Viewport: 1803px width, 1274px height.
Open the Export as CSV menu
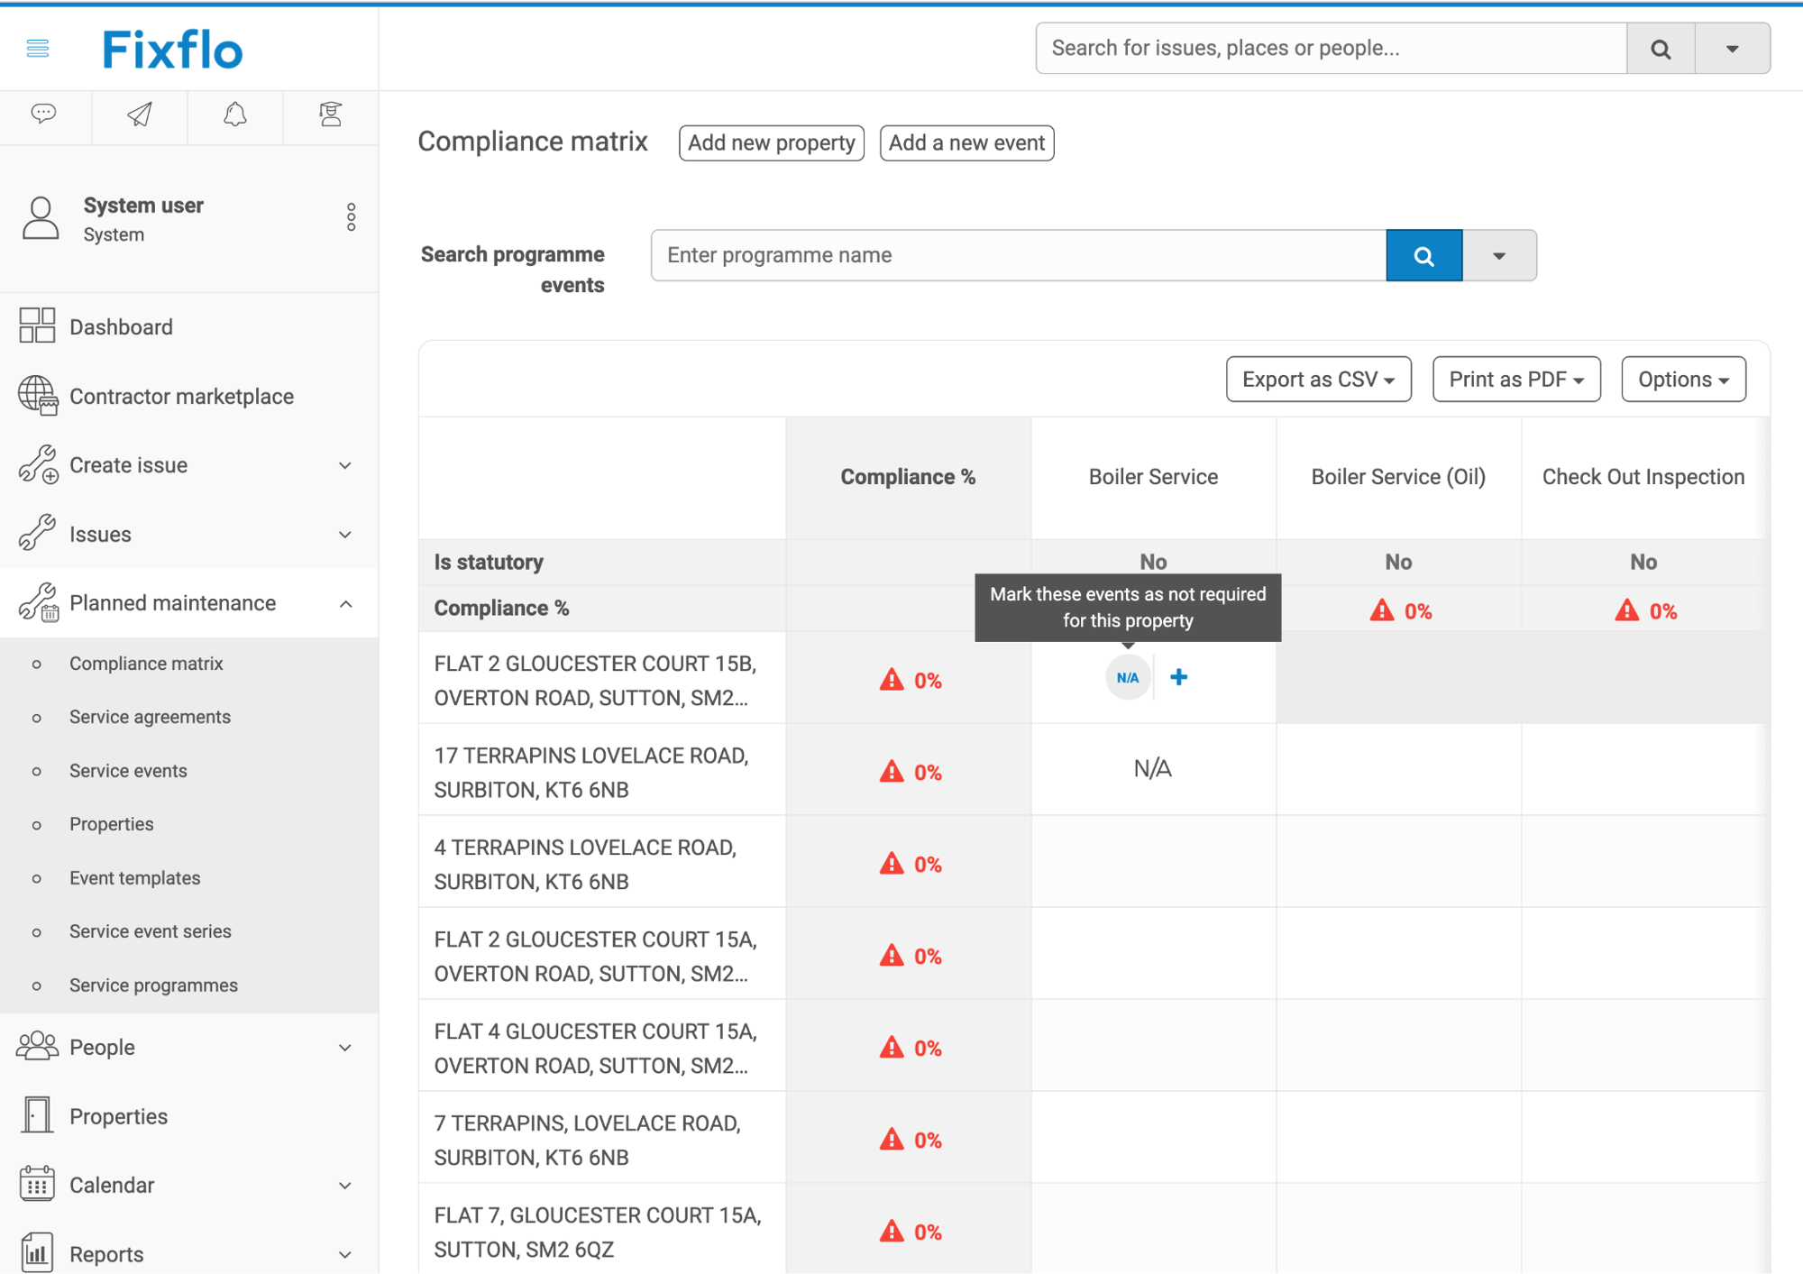(1318, 379)
